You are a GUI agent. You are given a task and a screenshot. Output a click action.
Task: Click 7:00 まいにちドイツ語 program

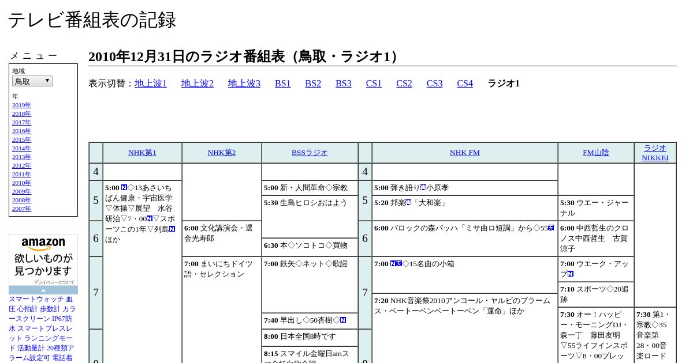point(222,310)
